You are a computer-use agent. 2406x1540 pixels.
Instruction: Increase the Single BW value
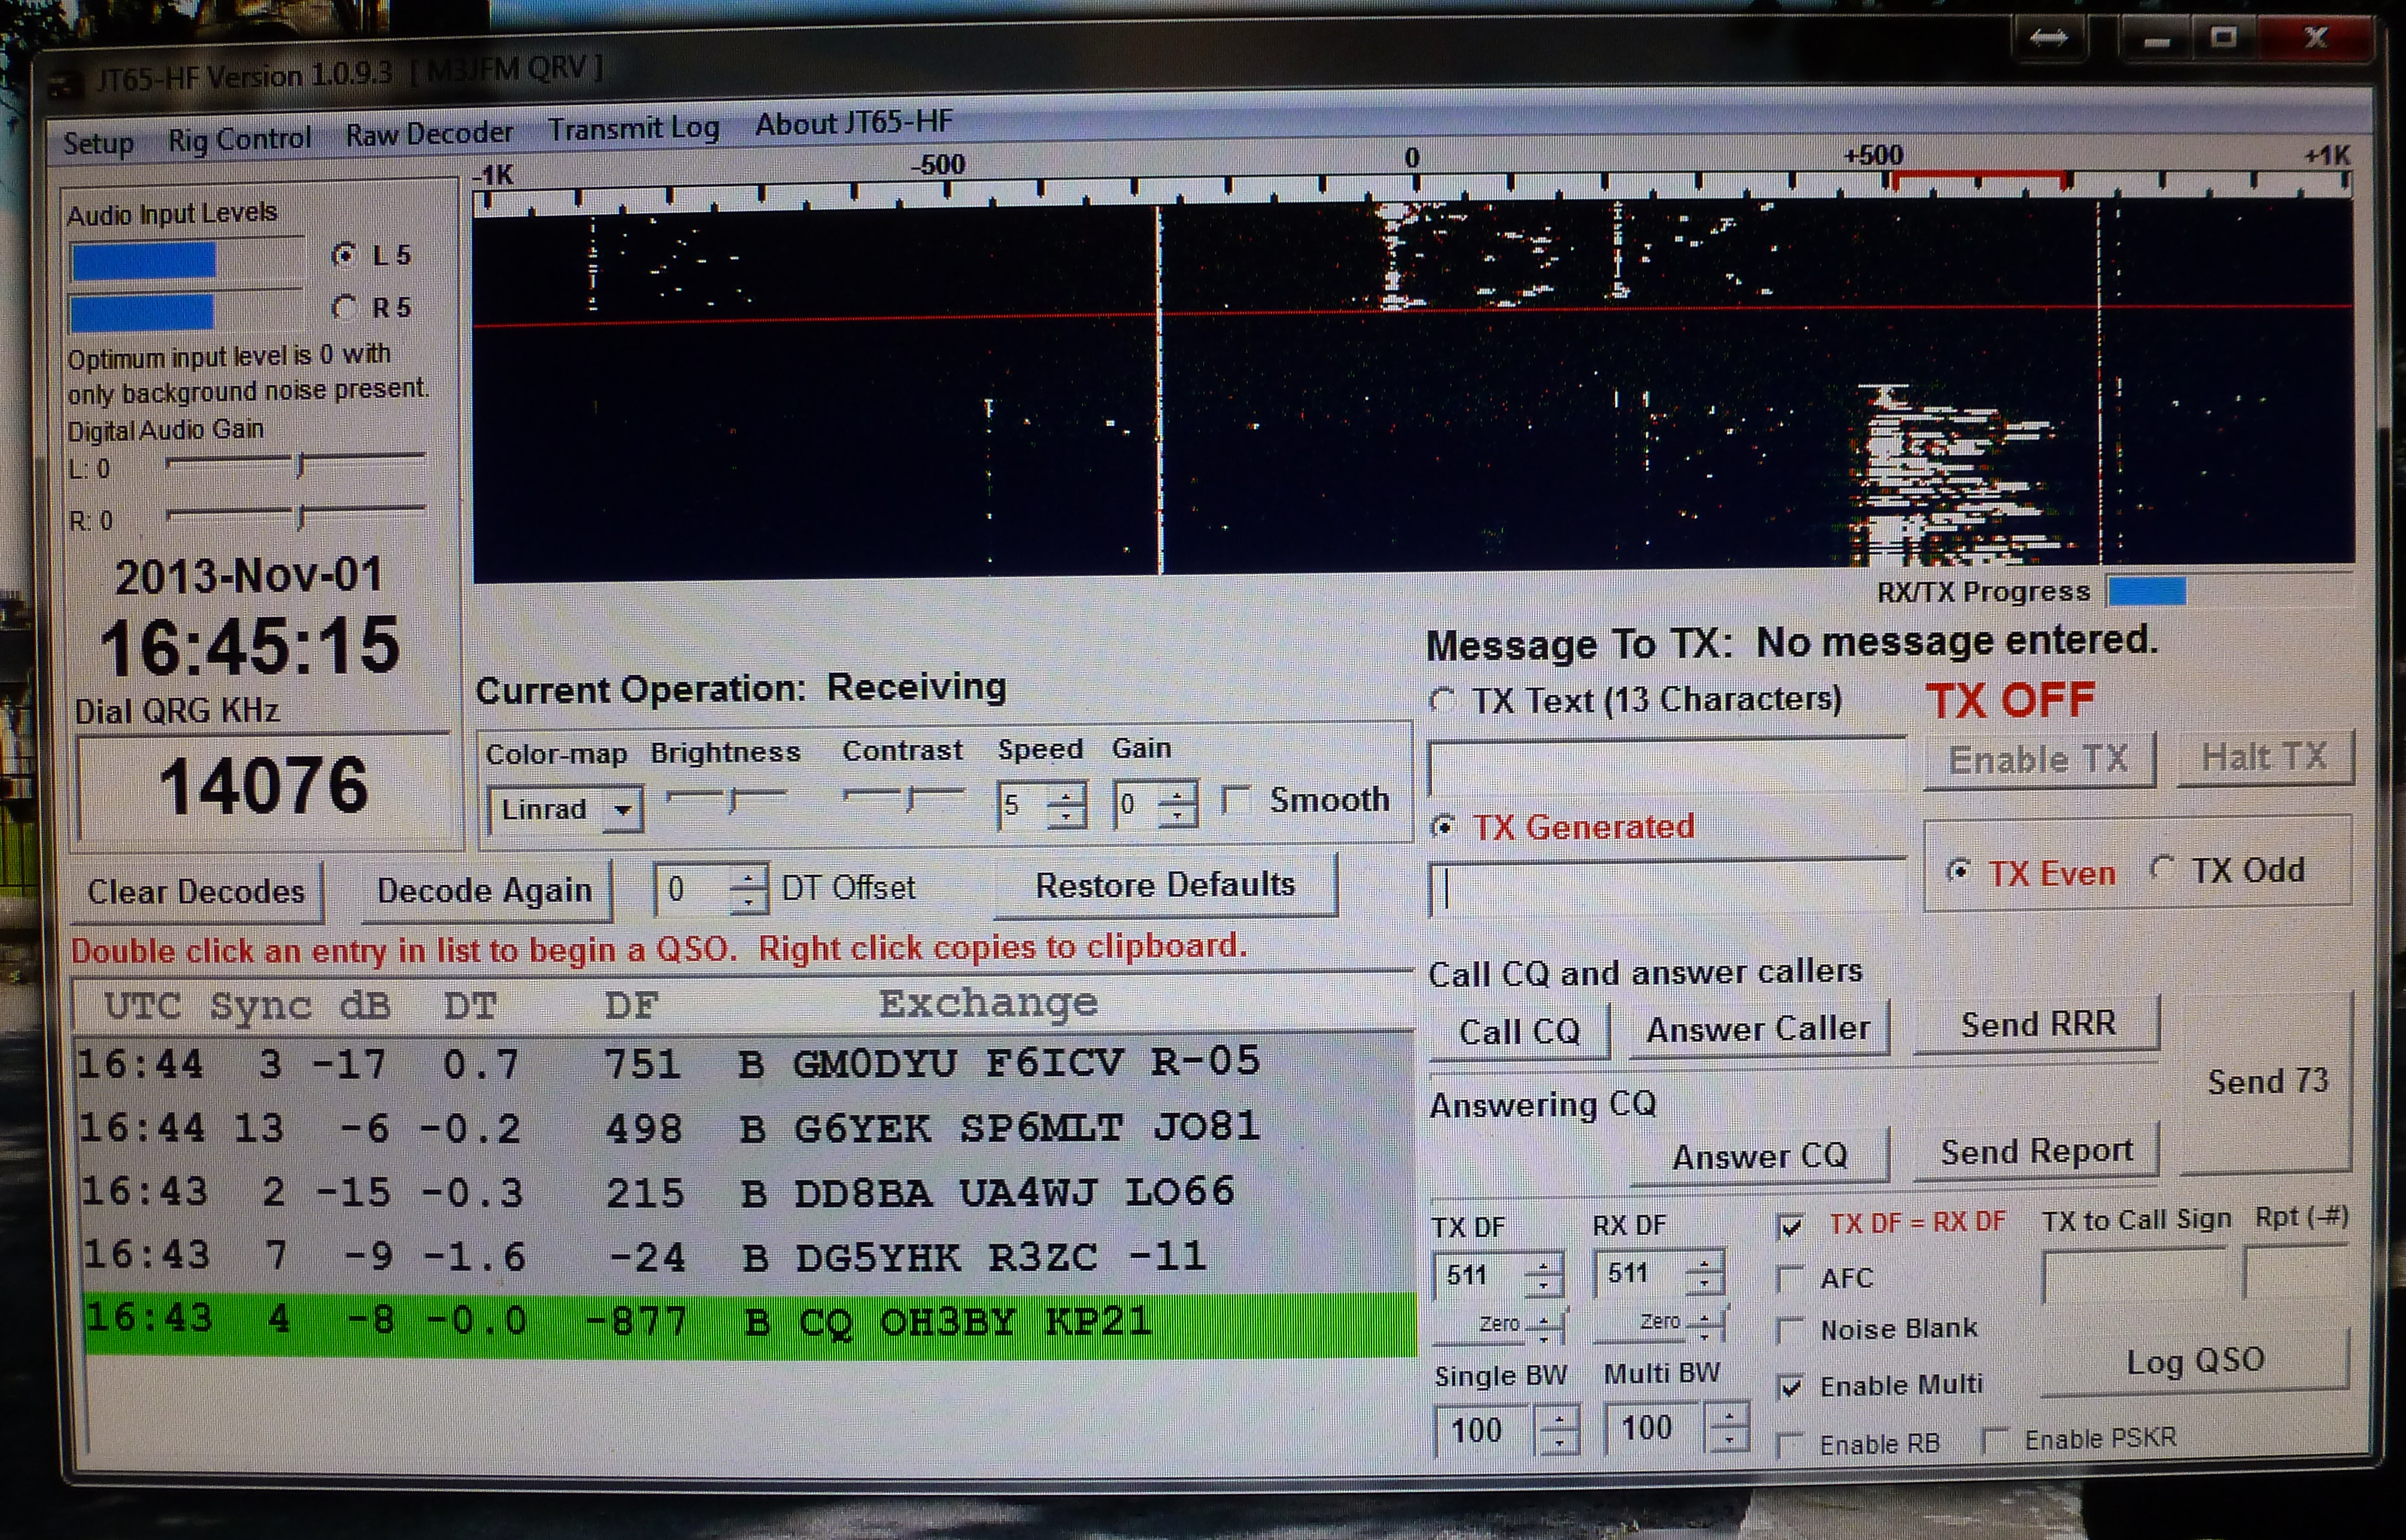(x=1559, y=1418)
